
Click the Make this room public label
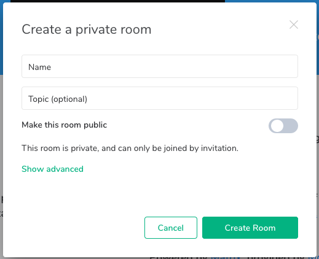[65, 125]
